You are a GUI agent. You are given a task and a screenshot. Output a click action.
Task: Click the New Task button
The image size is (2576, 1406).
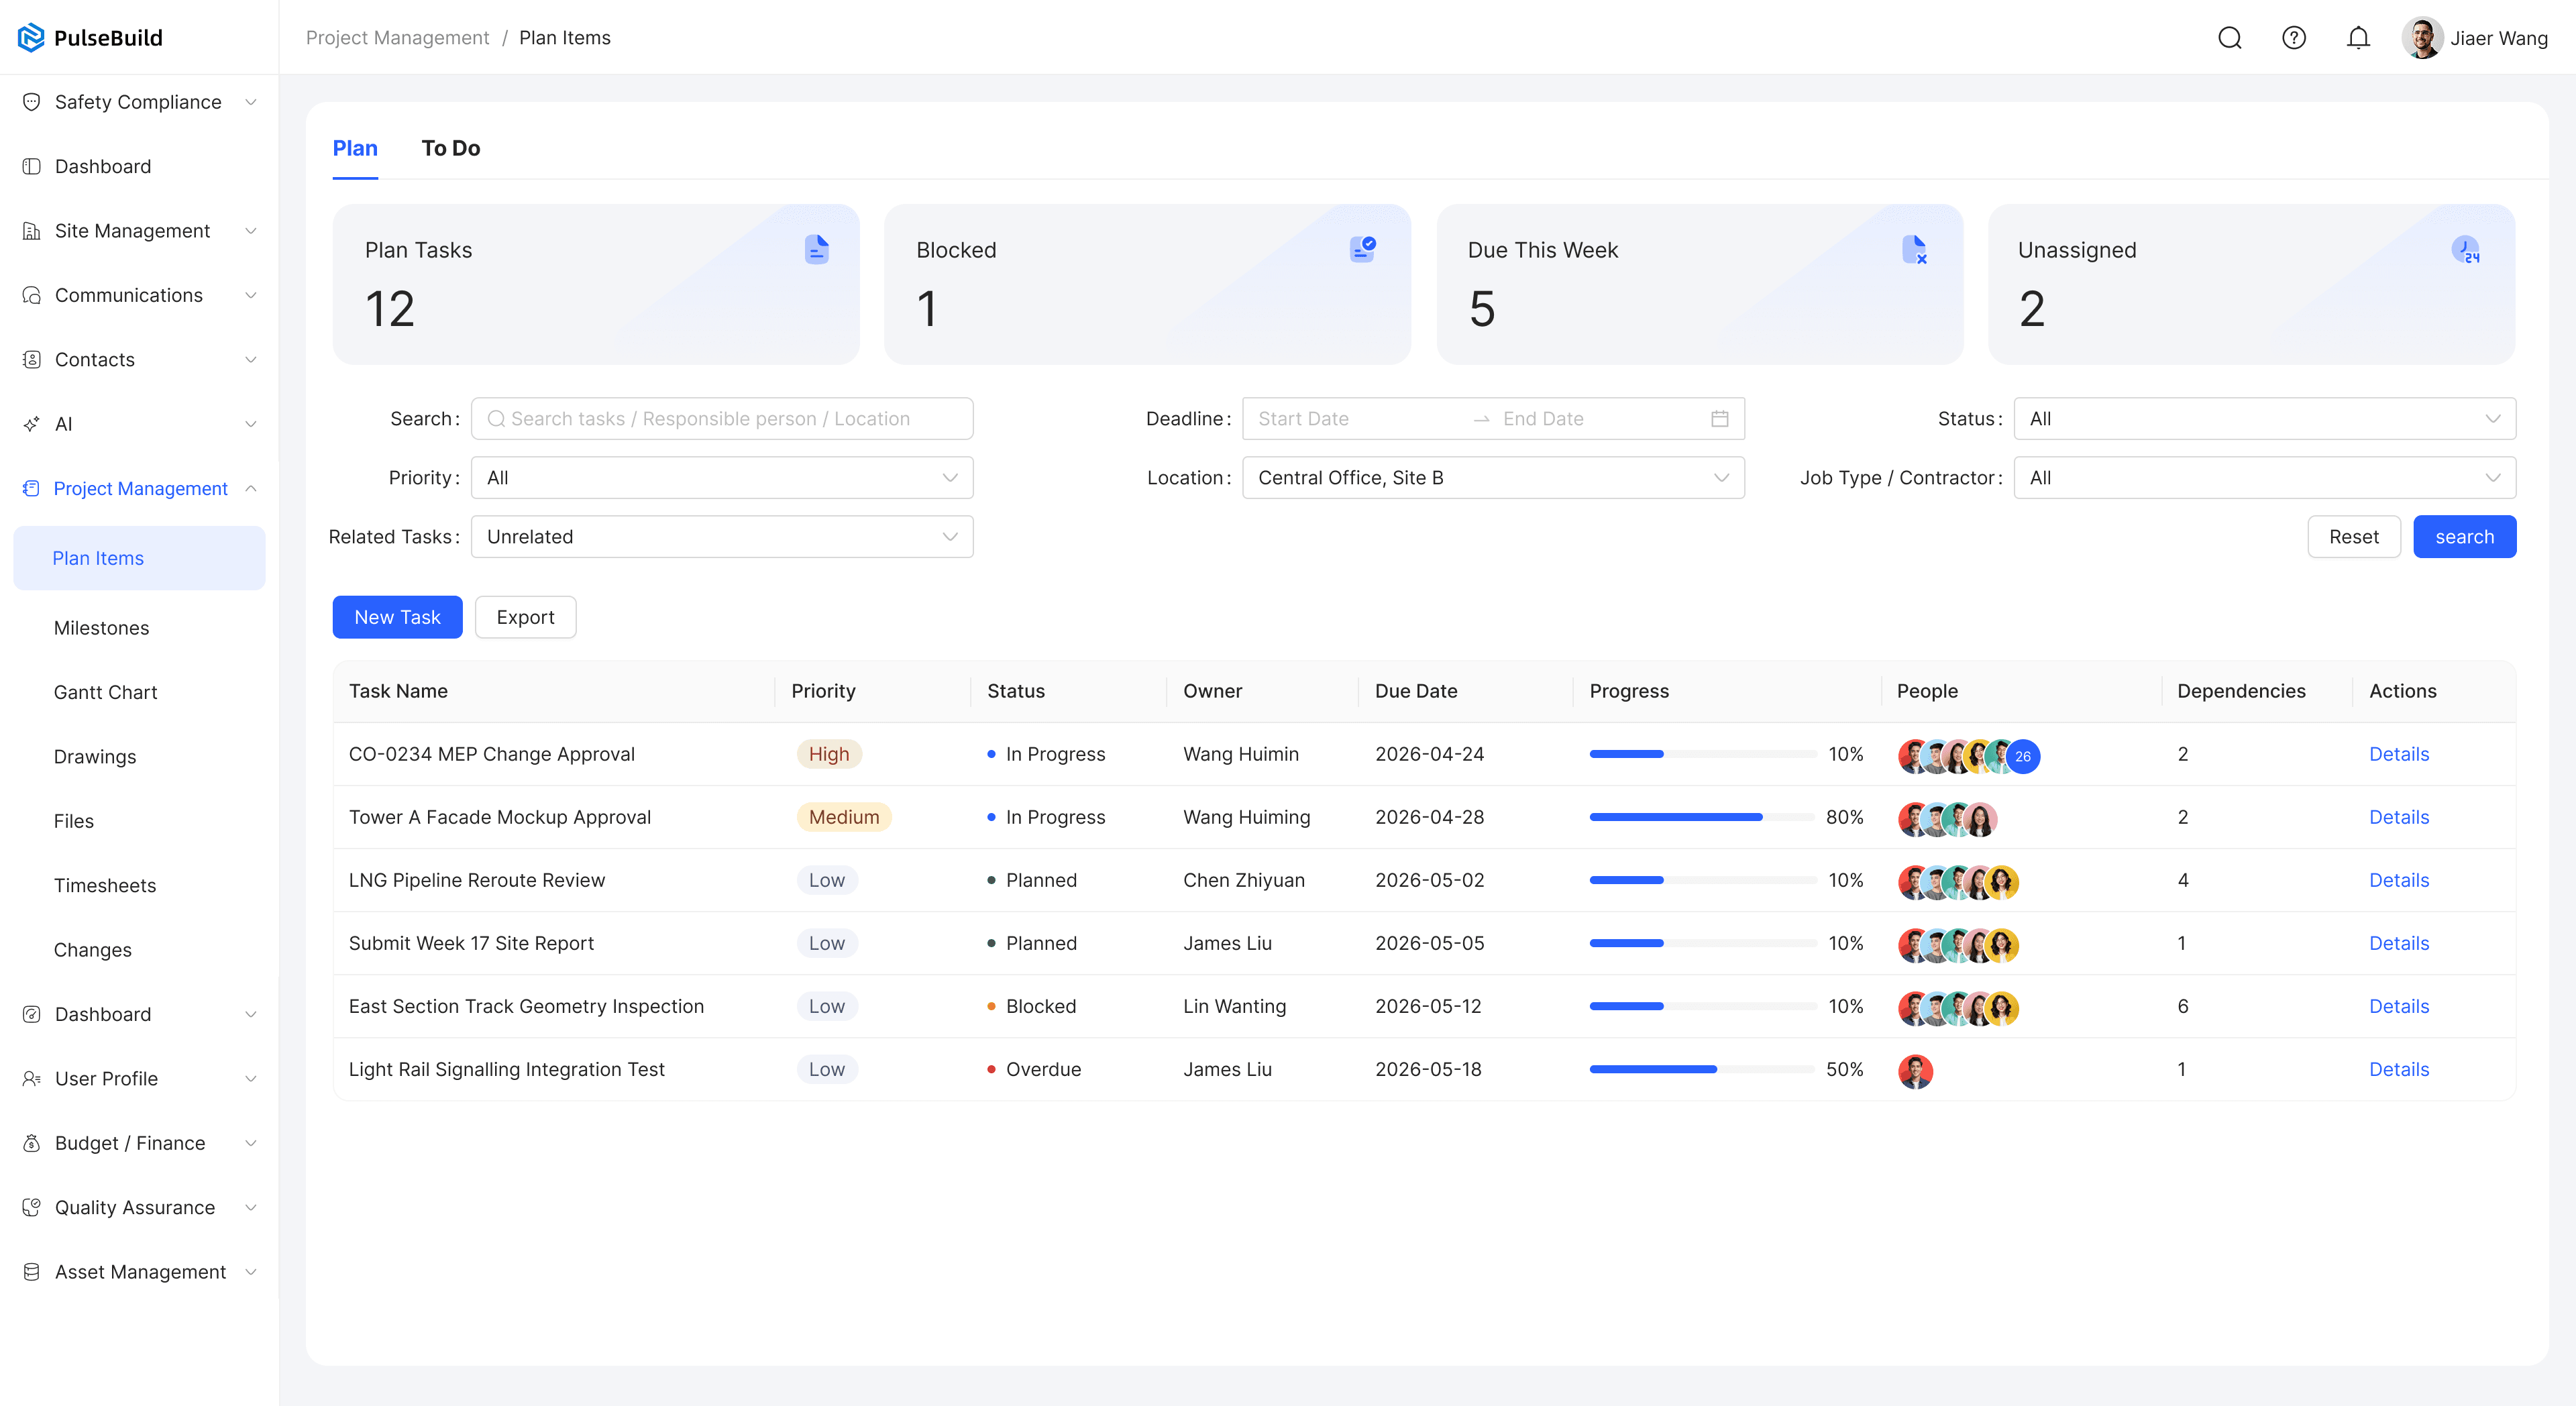point(397,617)
